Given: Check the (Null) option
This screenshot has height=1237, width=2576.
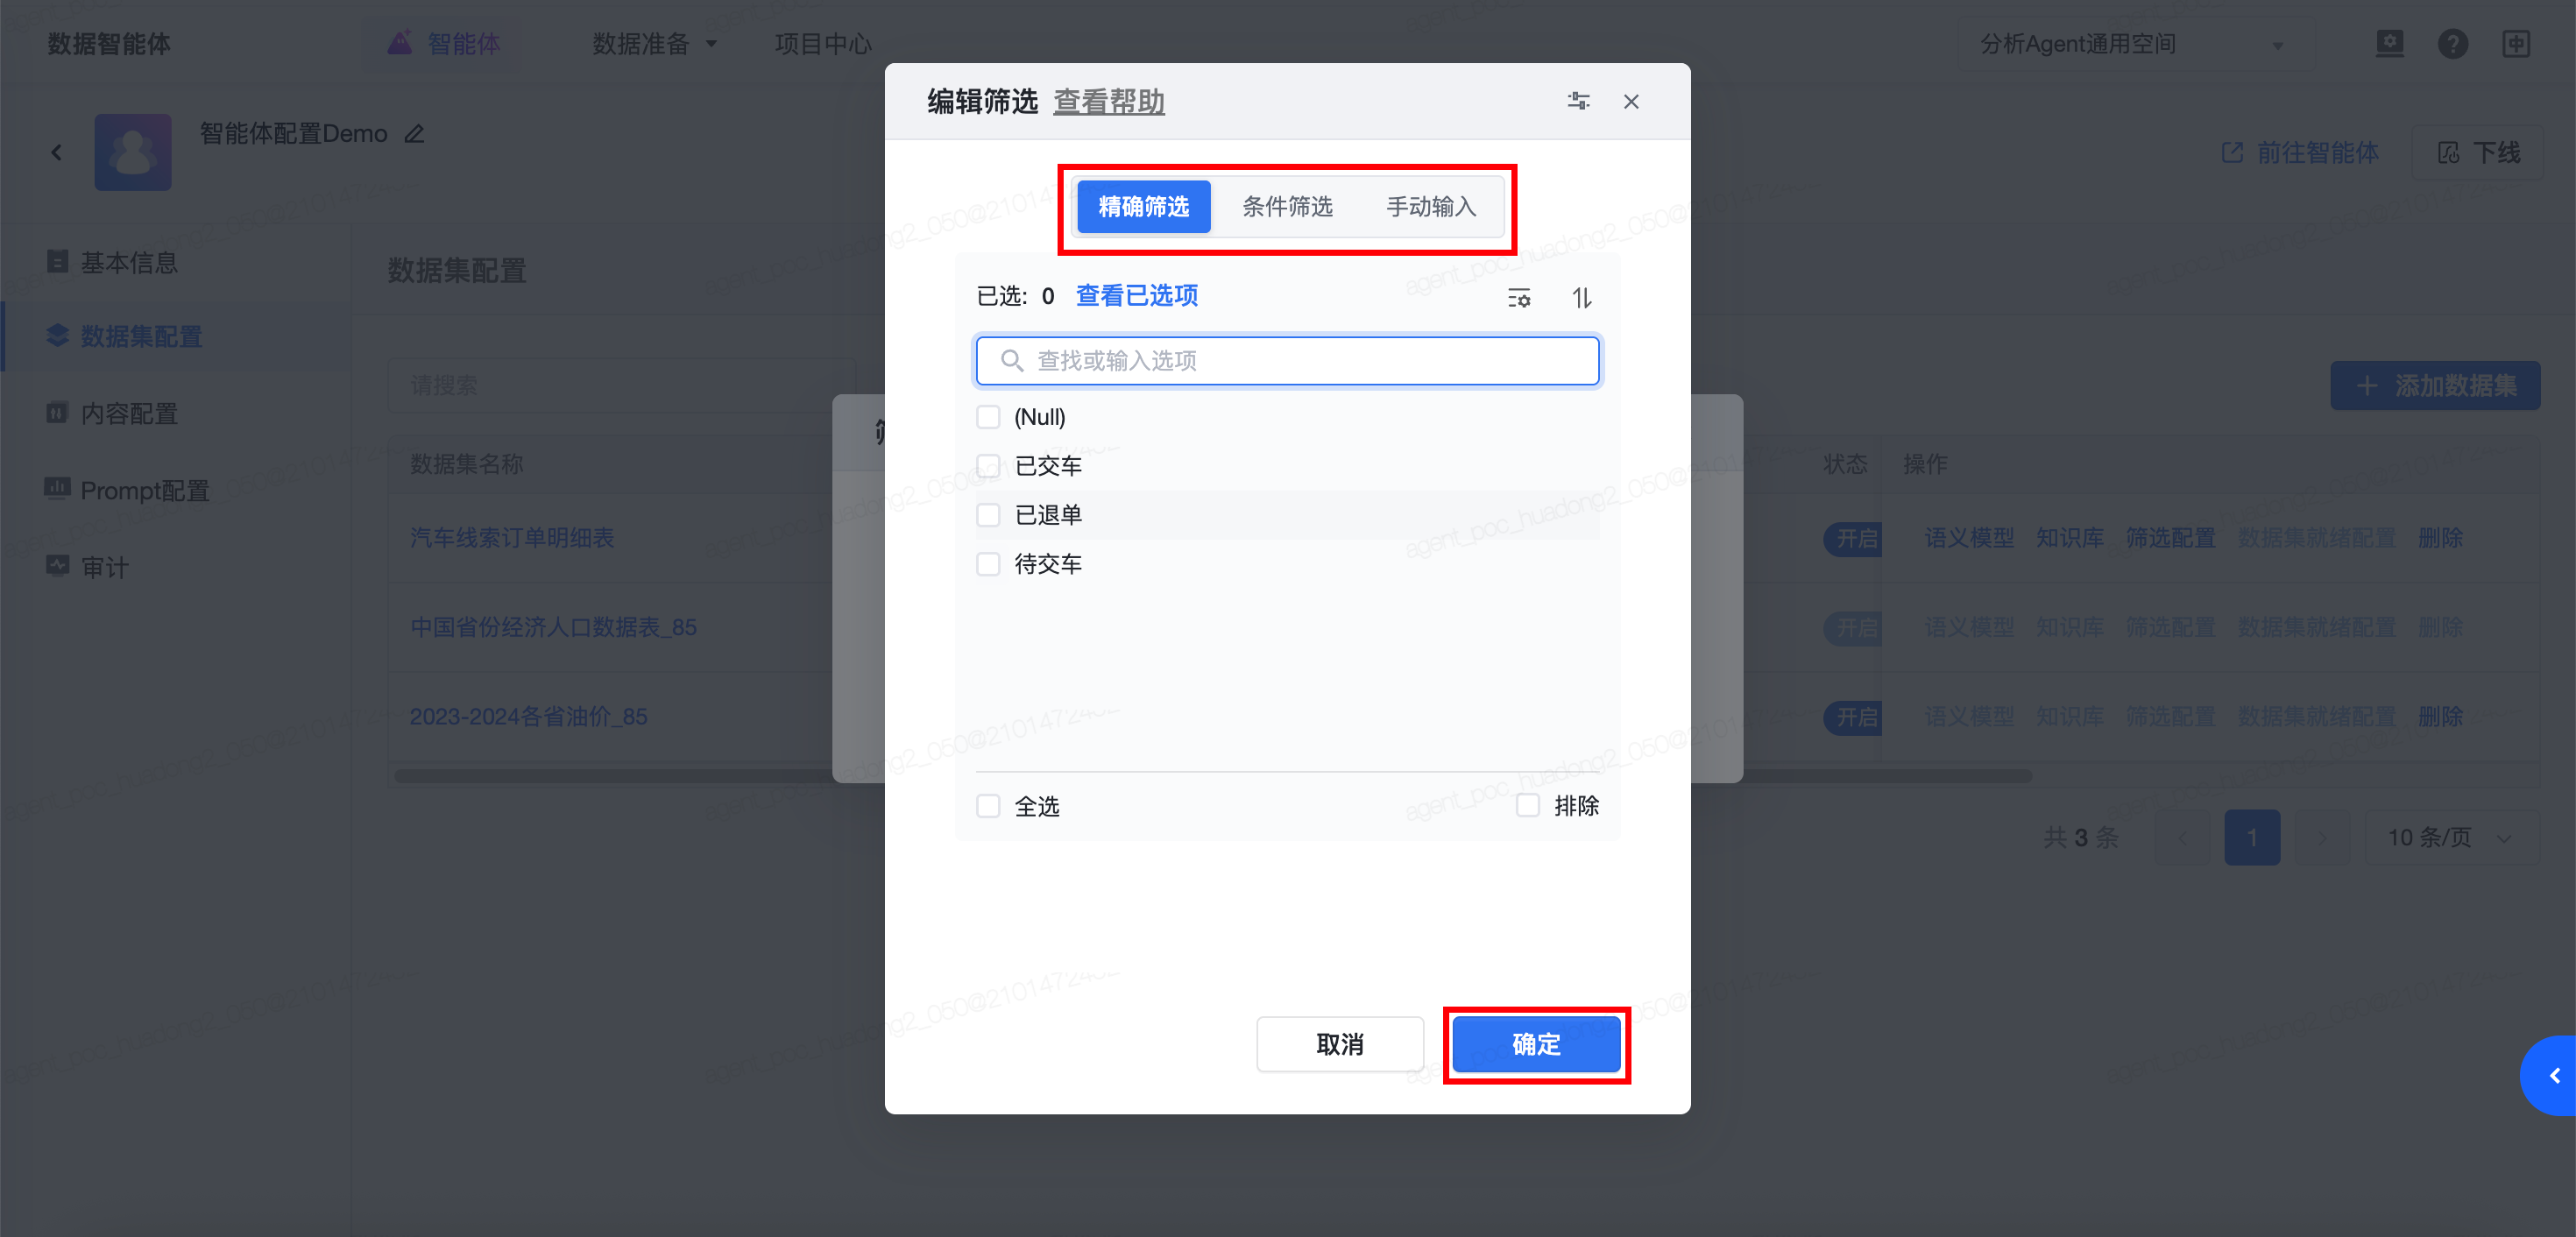Looking at the screenshot, I should point(988,417).
